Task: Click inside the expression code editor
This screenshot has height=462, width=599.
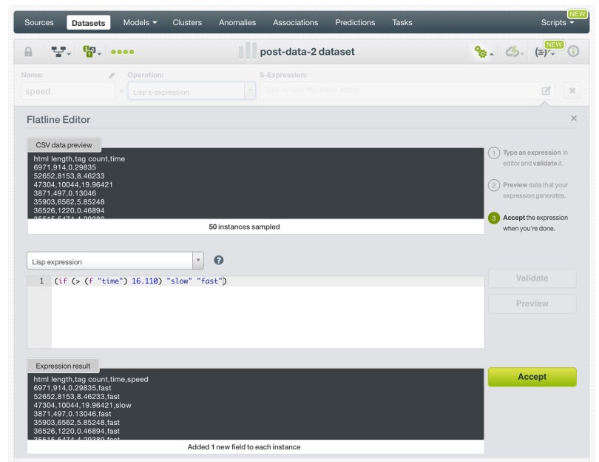Action: click(266, 315)
